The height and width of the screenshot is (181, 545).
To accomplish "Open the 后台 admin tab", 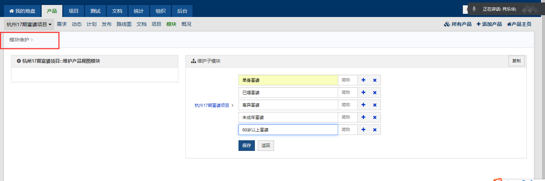I will coord(182,11).
